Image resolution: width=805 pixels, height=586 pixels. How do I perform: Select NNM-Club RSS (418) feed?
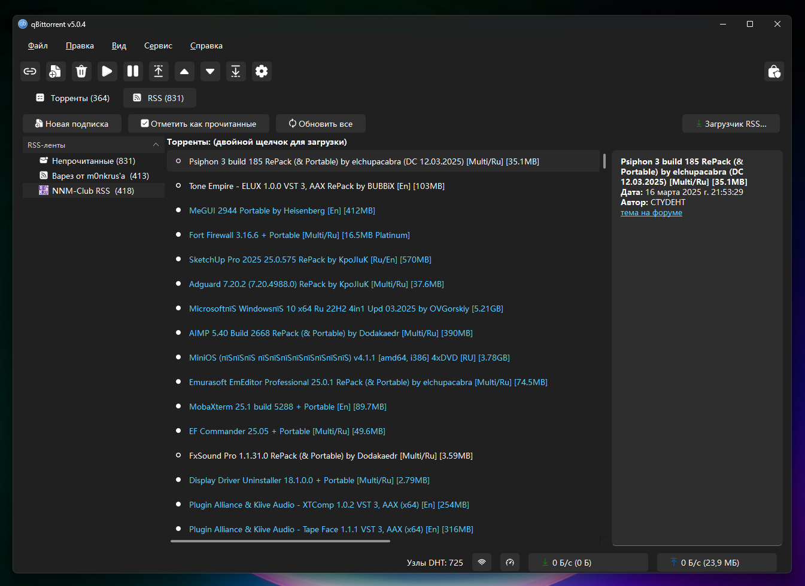[93, 191]
